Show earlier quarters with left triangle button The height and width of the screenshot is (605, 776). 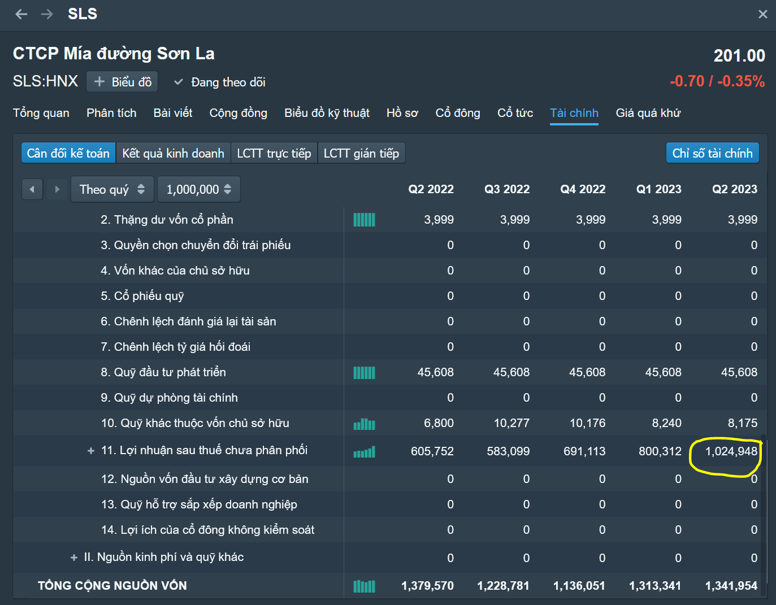(32, 189)
